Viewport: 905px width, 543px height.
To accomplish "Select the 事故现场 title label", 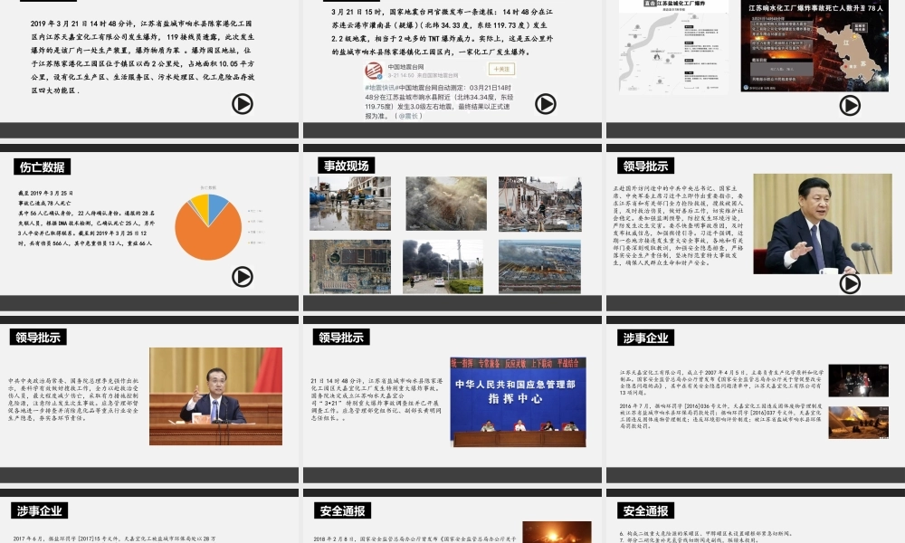I will tap(346, 166).
